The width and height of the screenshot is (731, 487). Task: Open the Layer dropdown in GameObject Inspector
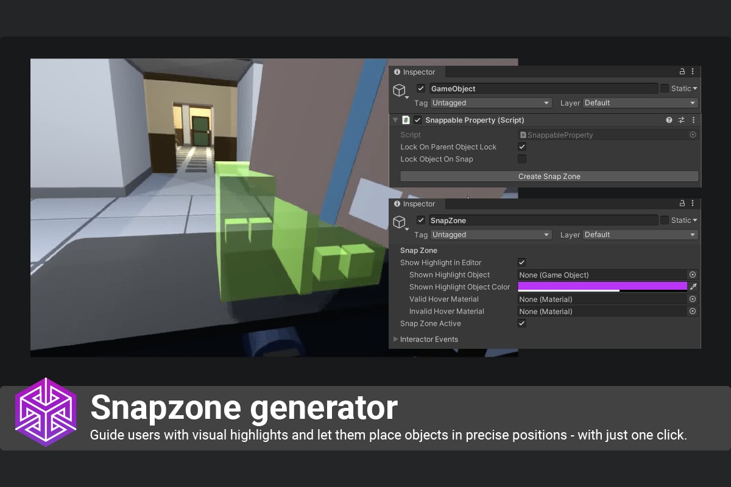tap(640, 103)
